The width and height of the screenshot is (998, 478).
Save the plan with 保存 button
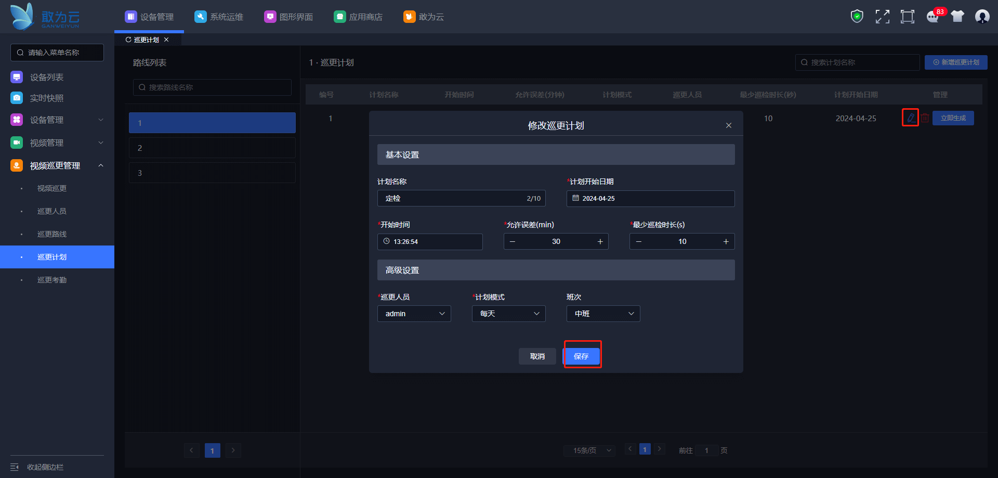(582, 356)
